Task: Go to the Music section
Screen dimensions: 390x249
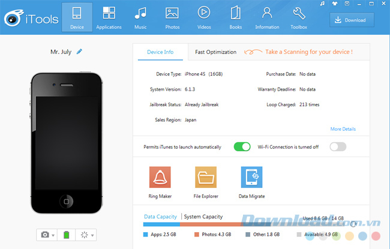Action: tap(140, 17)
